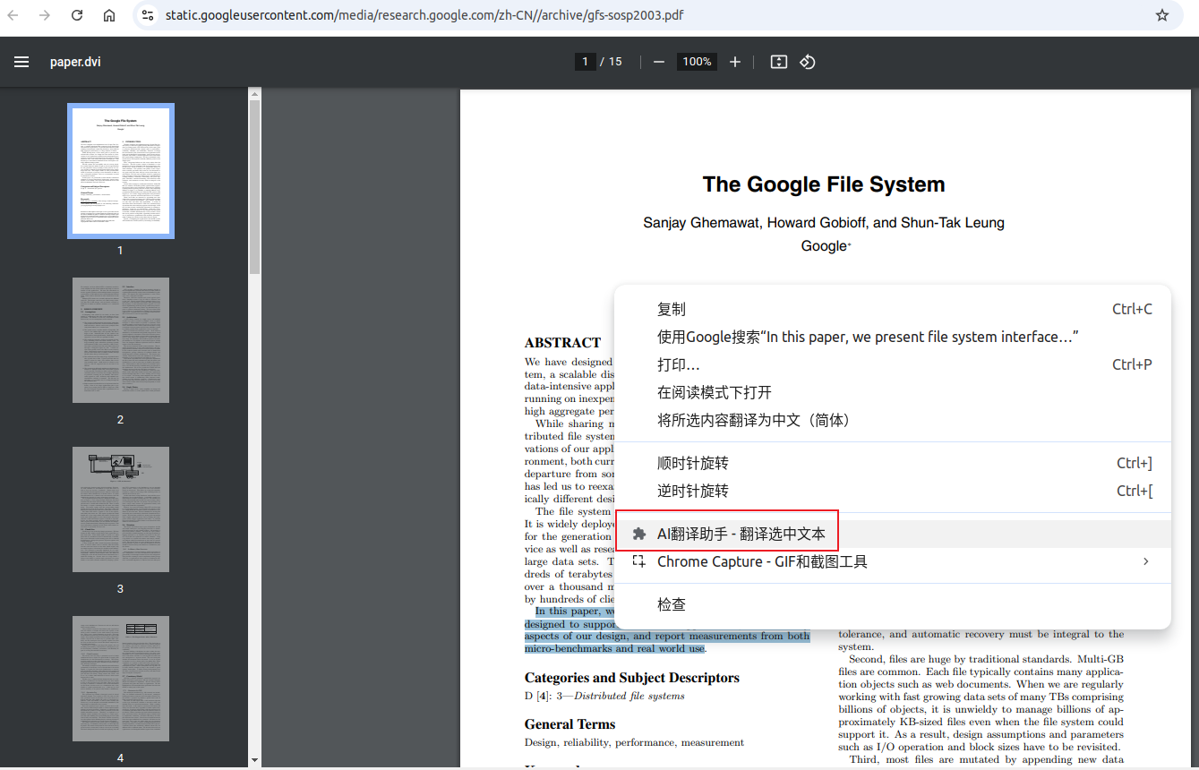Image resolution: width=1199 pixels, height=770 pixels.
Task: Click the thumbnail sidebar scrollbar thumb
Action: [254, 187]
